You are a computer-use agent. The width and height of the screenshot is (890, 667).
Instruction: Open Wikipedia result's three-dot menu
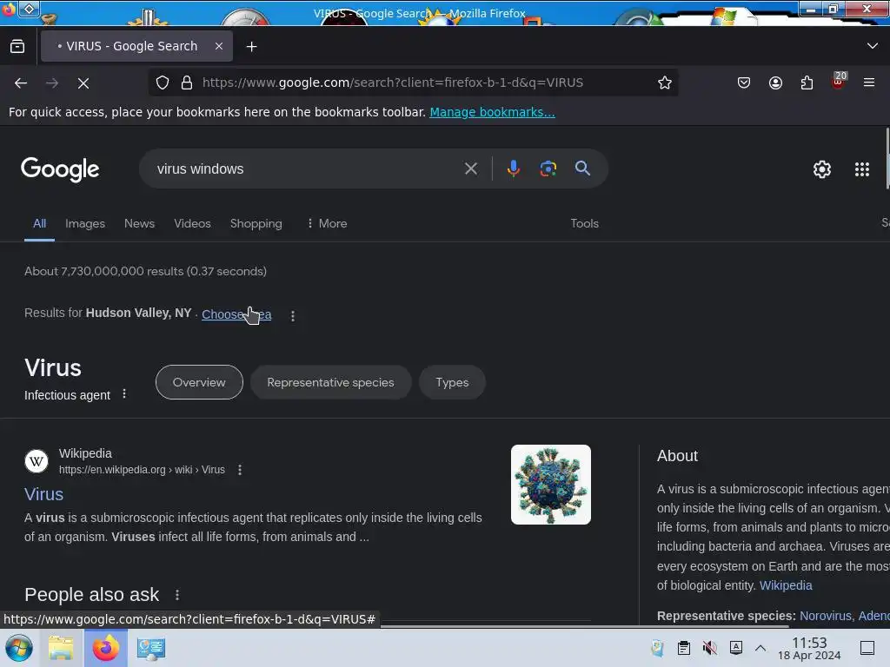point(240,470)
